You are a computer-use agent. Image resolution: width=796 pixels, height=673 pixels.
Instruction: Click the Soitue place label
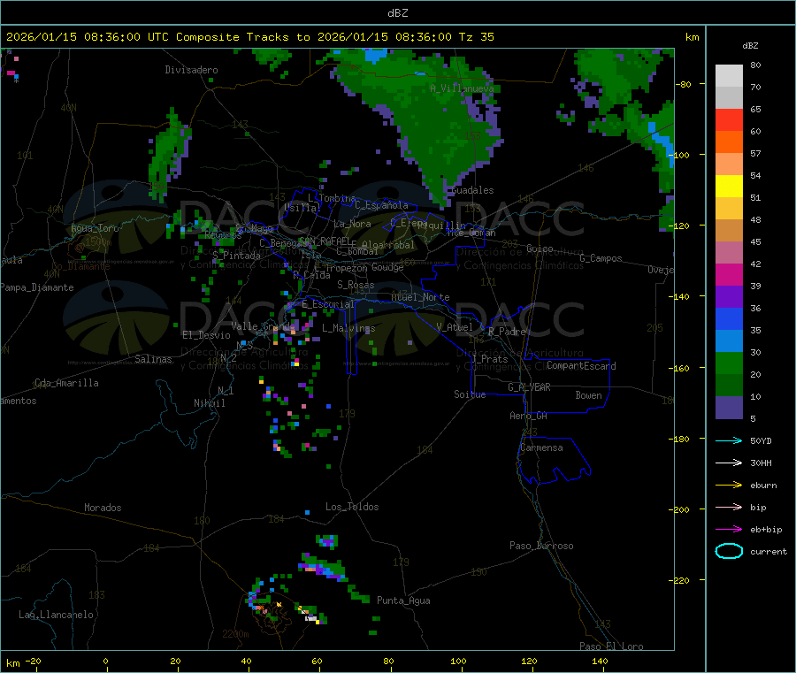click(x=470, y=394)
